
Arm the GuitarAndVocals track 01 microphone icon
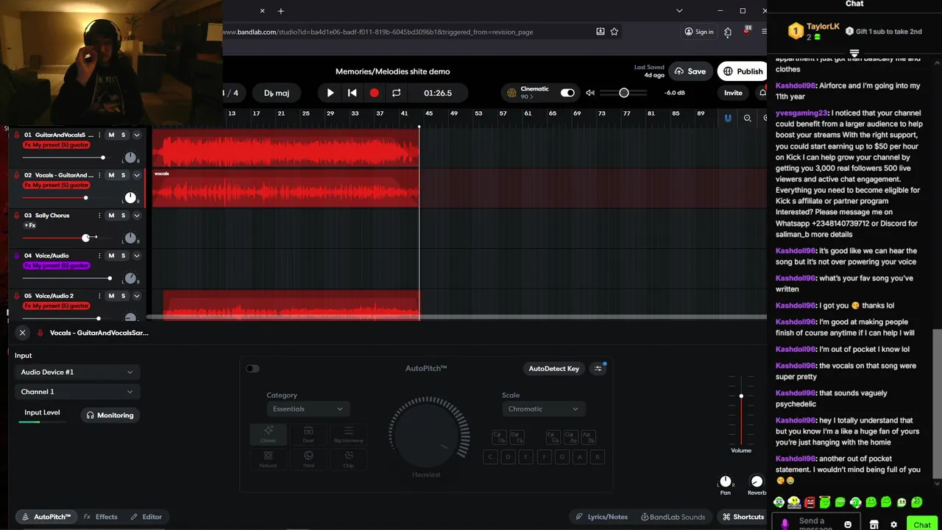click(17, 135)
